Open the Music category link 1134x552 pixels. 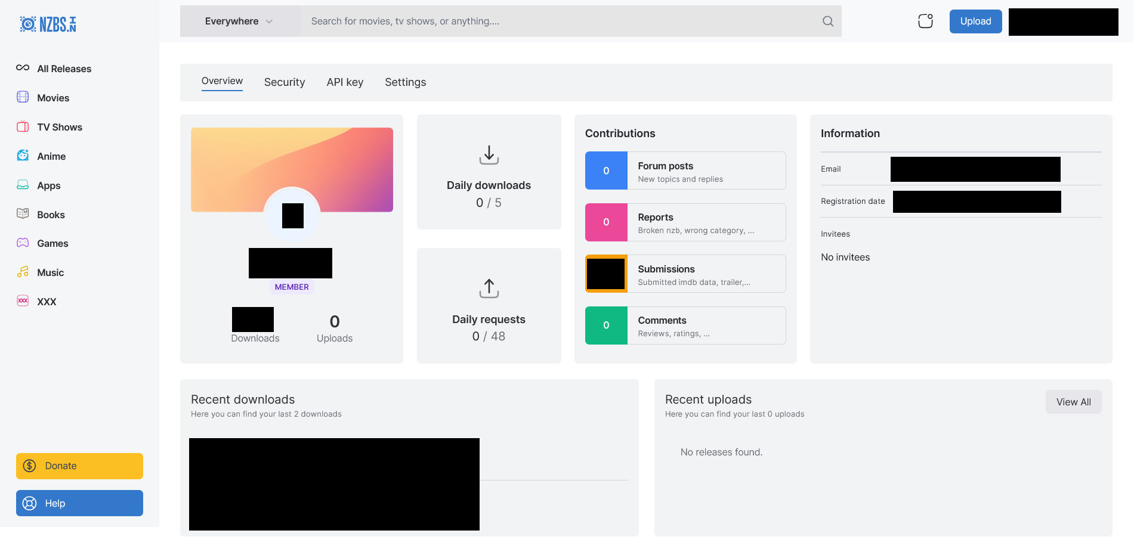(x=50, y=272)
